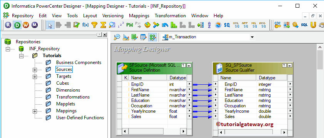This screenshot has width=324, height=138.
Task: Iconize the SPSource Source Definition box
Action: click(x=189, y=65)
